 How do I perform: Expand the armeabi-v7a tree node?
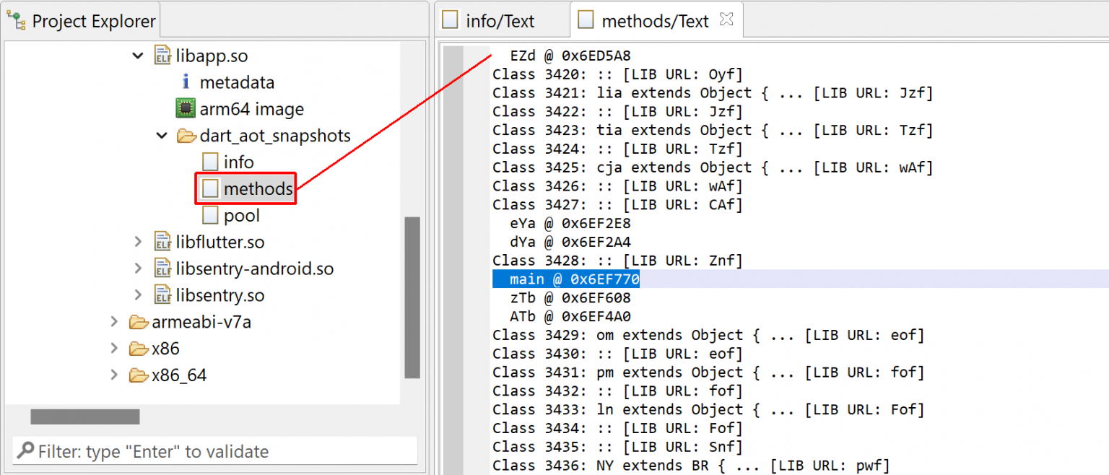pyautogui.click(x=114, y=322)
